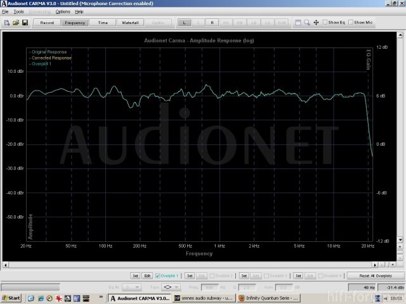
Task: Click the Open folder icon
Action: 16,23
